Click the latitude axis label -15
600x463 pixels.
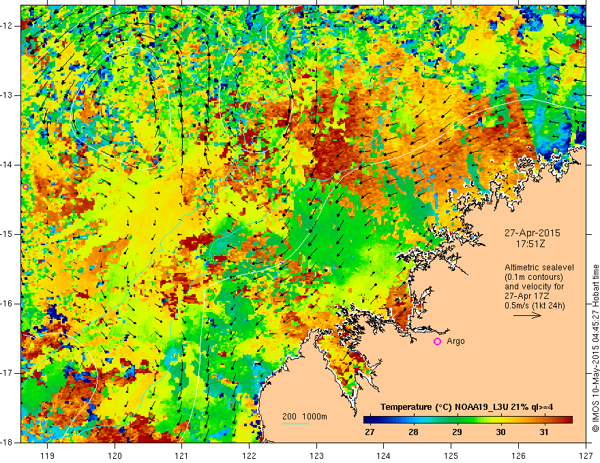(x=7, y=234)
